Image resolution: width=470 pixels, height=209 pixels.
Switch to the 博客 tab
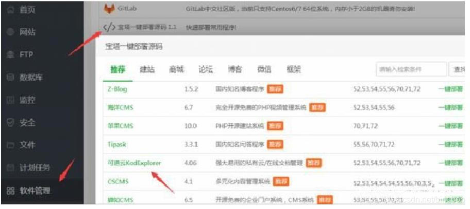(235, 69)
